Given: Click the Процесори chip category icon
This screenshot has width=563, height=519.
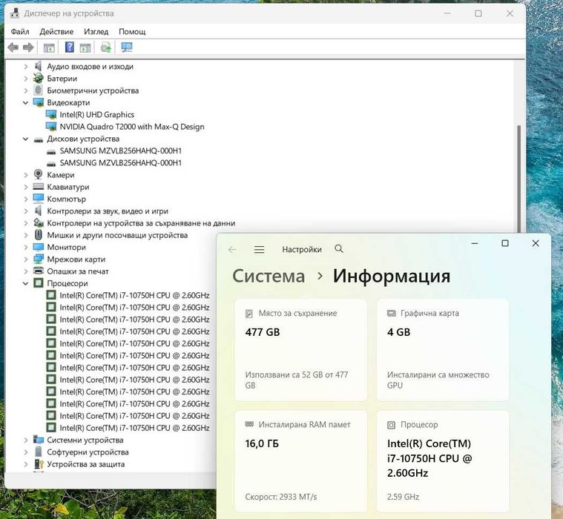Looking at the screenshot, I should tap(38, 282).
